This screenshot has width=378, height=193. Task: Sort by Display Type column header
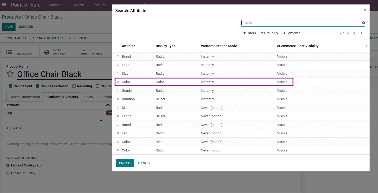(x=166, y=46)
